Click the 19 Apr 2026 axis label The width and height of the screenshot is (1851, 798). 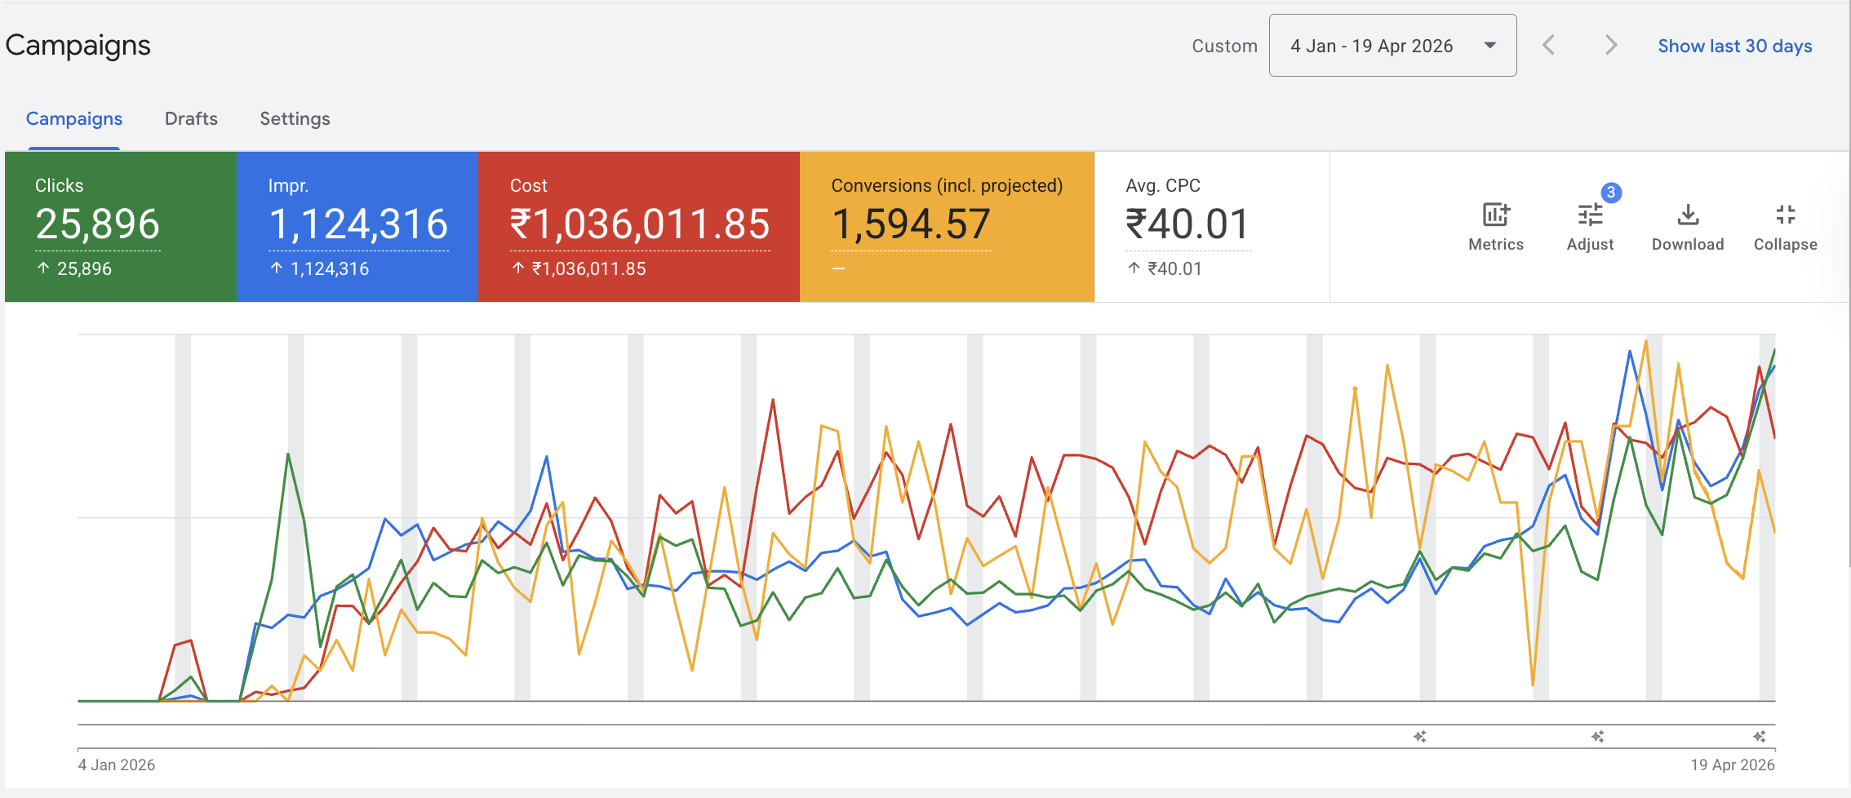1733,765
